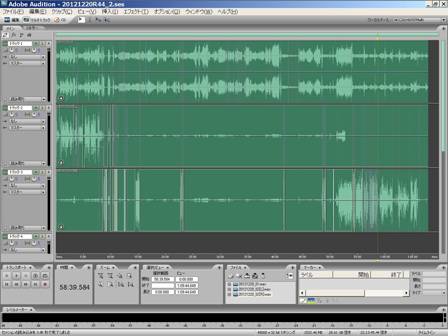The height and width of the screenshot is (336, 448).
Task: Open the エフェクト(T) menu
Action: 136,11
